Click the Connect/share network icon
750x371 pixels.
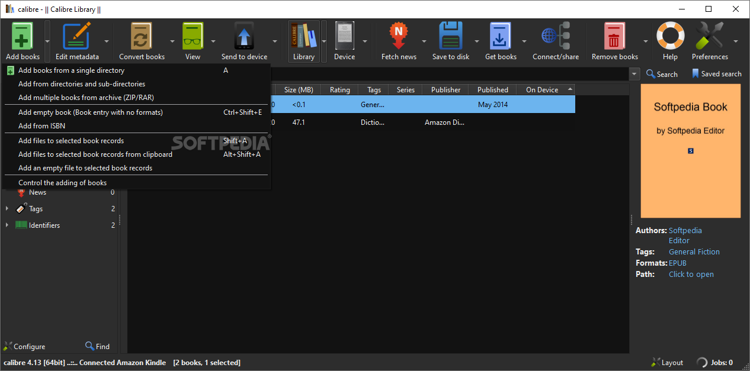(x=556, y=36)
